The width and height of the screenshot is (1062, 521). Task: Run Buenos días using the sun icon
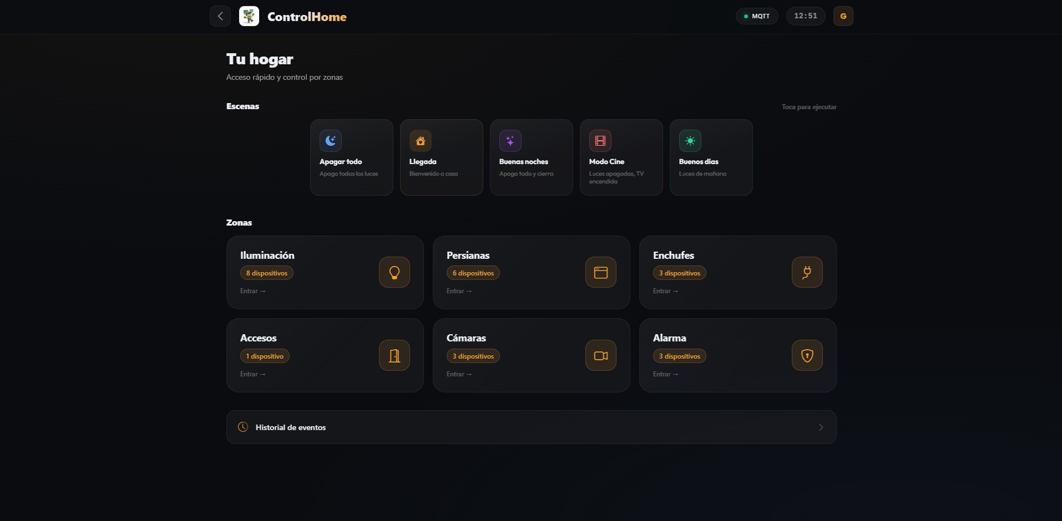(690, 141)
